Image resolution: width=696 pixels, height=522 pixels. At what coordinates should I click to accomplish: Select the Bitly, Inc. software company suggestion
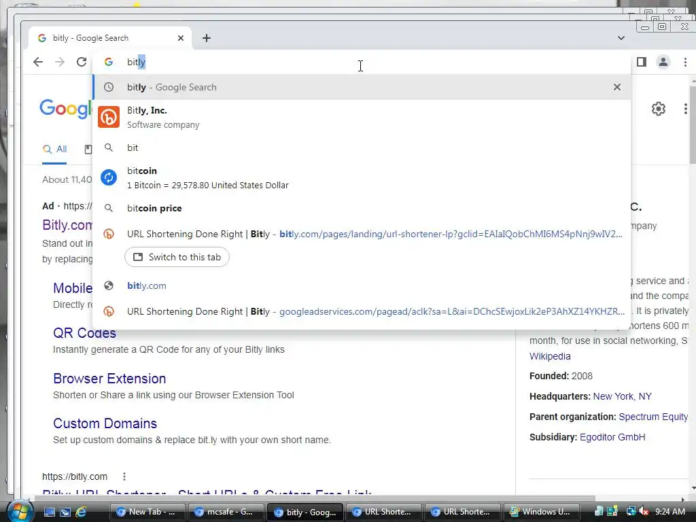pos(362,117)
